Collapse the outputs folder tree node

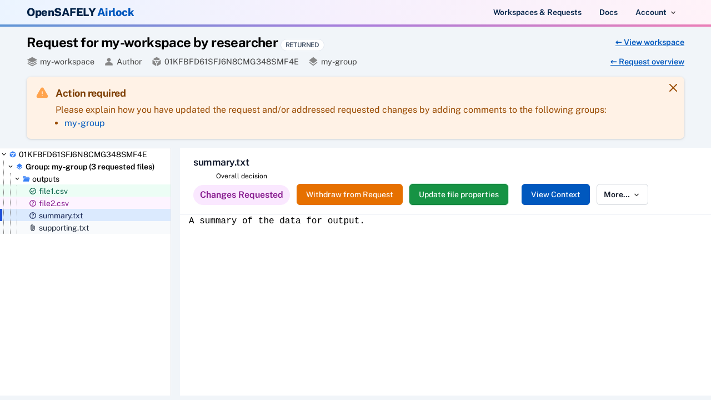pos(17,179)
